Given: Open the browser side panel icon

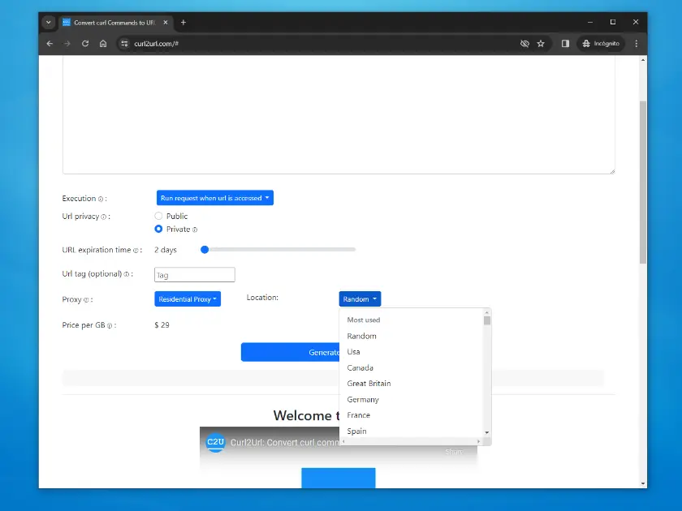Looking at the screenshot, I should 566,44.
